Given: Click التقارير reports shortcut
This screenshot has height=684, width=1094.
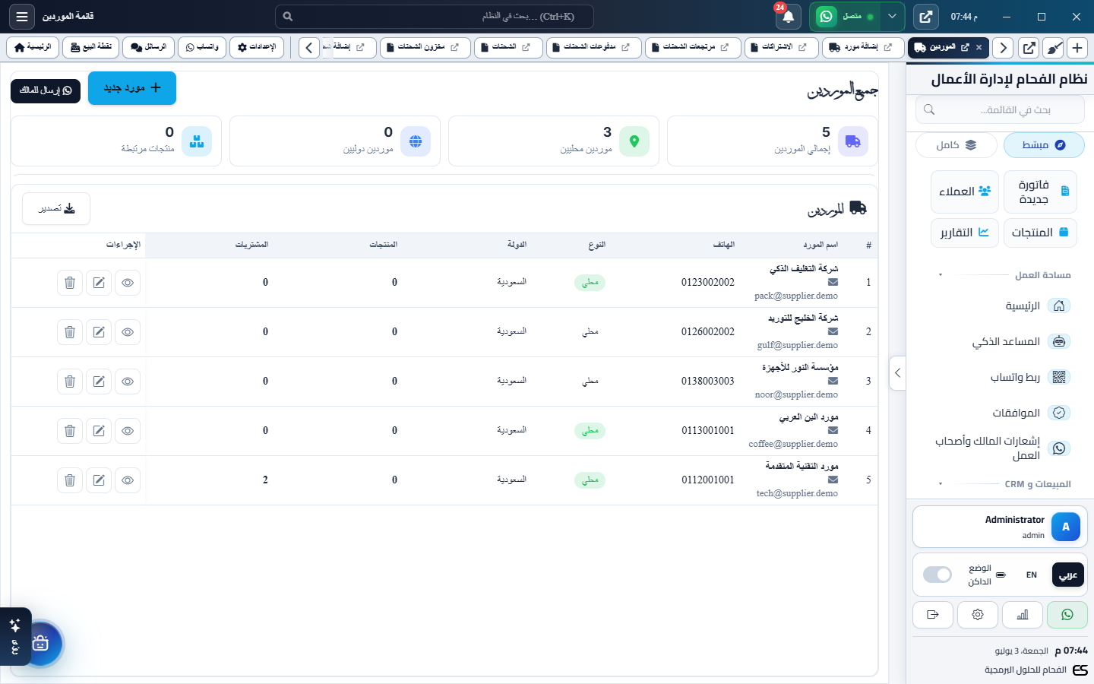Looking at the screenshot, I should click(965, 233).
